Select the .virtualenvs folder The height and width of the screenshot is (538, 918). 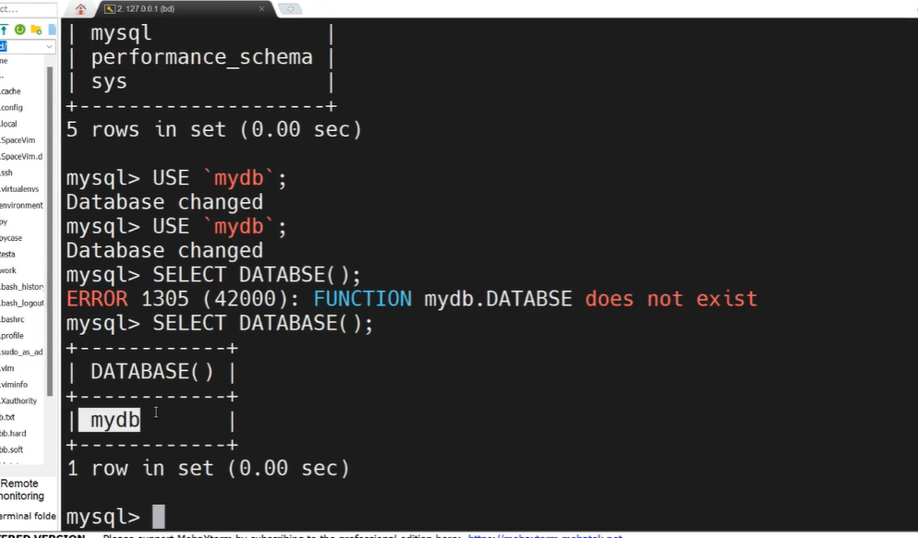19,188
